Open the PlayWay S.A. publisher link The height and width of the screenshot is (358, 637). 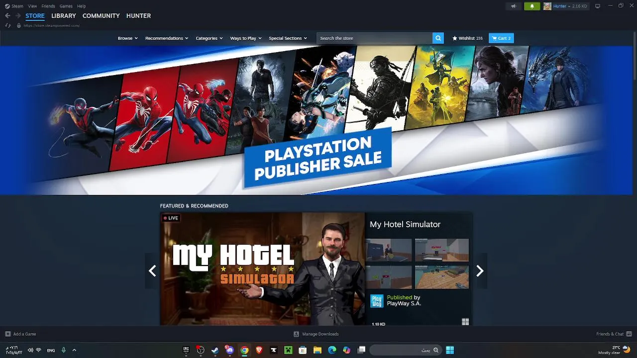[404, 303]
